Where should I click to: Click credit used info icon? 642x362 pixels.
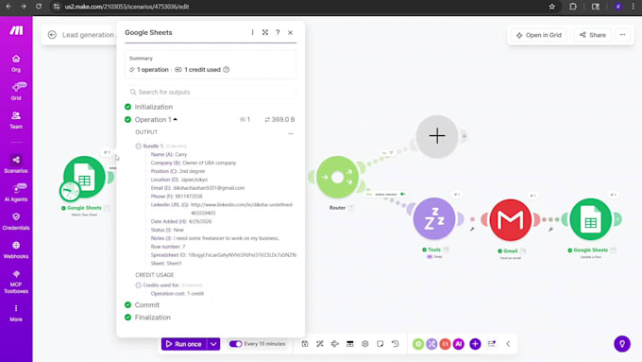click(227, 70)
